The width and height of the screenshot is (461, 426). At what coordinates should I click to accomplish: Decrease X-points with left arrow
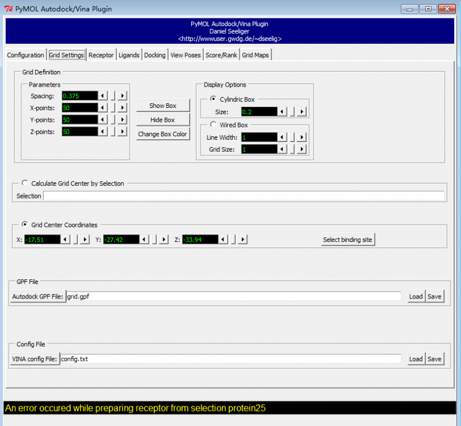tap(103, 108)
